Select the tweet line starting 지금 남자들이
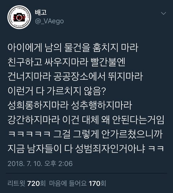 tap(86, 149)
